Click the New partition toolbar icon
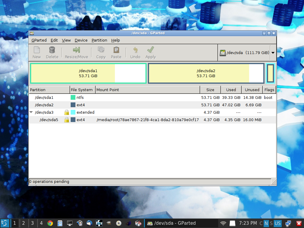The height and width of the screenshot is (228, 304). pyautogui.click(x=37, y=50)
